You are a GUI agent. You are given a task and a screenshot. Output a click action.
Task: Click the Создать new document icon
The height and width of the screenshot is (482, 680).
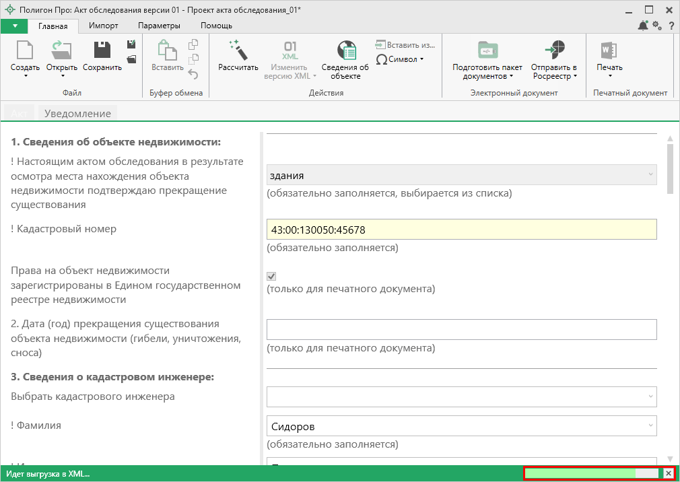point(25,51)
